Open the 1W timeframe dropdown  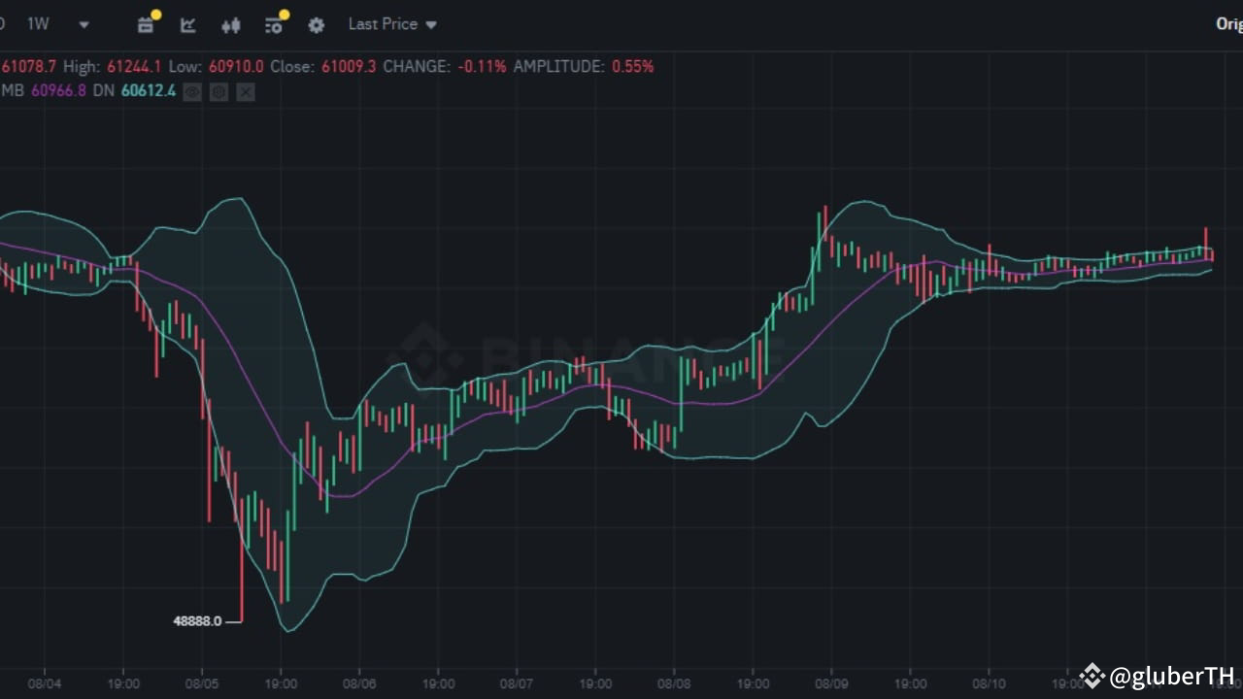coord(84,24)
